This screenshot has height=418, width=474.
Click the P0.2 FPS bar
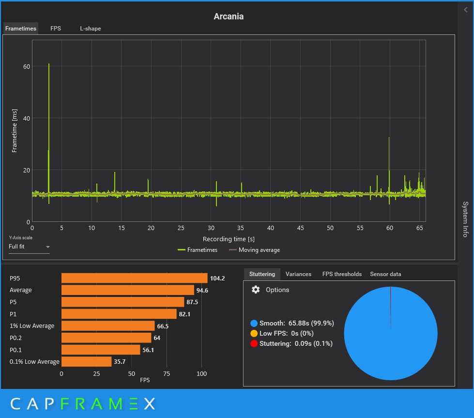[107, 338]
